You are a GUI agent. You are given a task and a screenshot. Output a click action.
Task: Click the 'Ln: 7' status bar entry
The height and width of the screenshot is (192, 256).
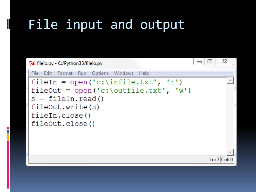pos(214,159)
